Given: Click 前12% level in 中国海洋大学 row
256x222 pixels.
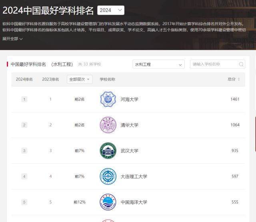Looking at the screenshot, I should tap(80, 202).
